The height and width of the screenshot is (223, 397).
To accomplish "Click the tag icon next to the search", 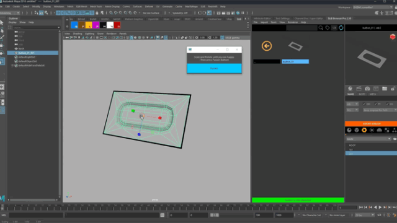I will [328, 28].
